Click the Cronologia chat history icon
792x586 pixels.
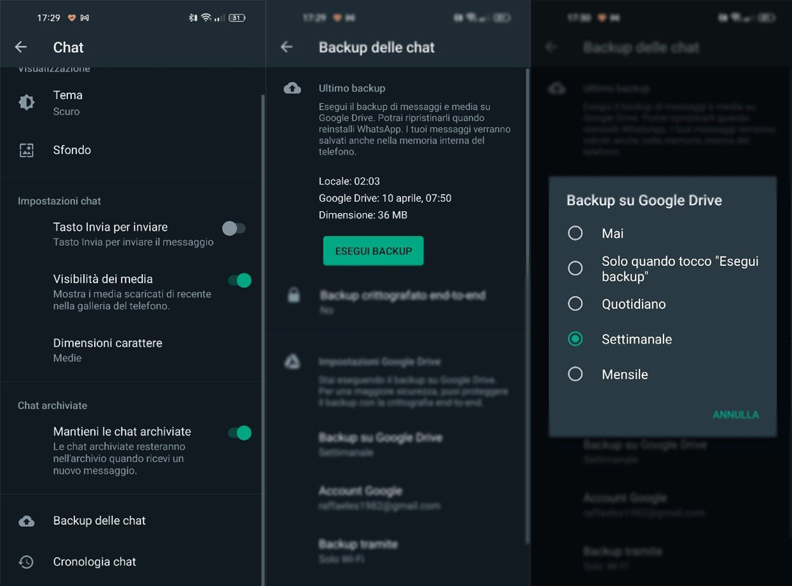(26, 562)
